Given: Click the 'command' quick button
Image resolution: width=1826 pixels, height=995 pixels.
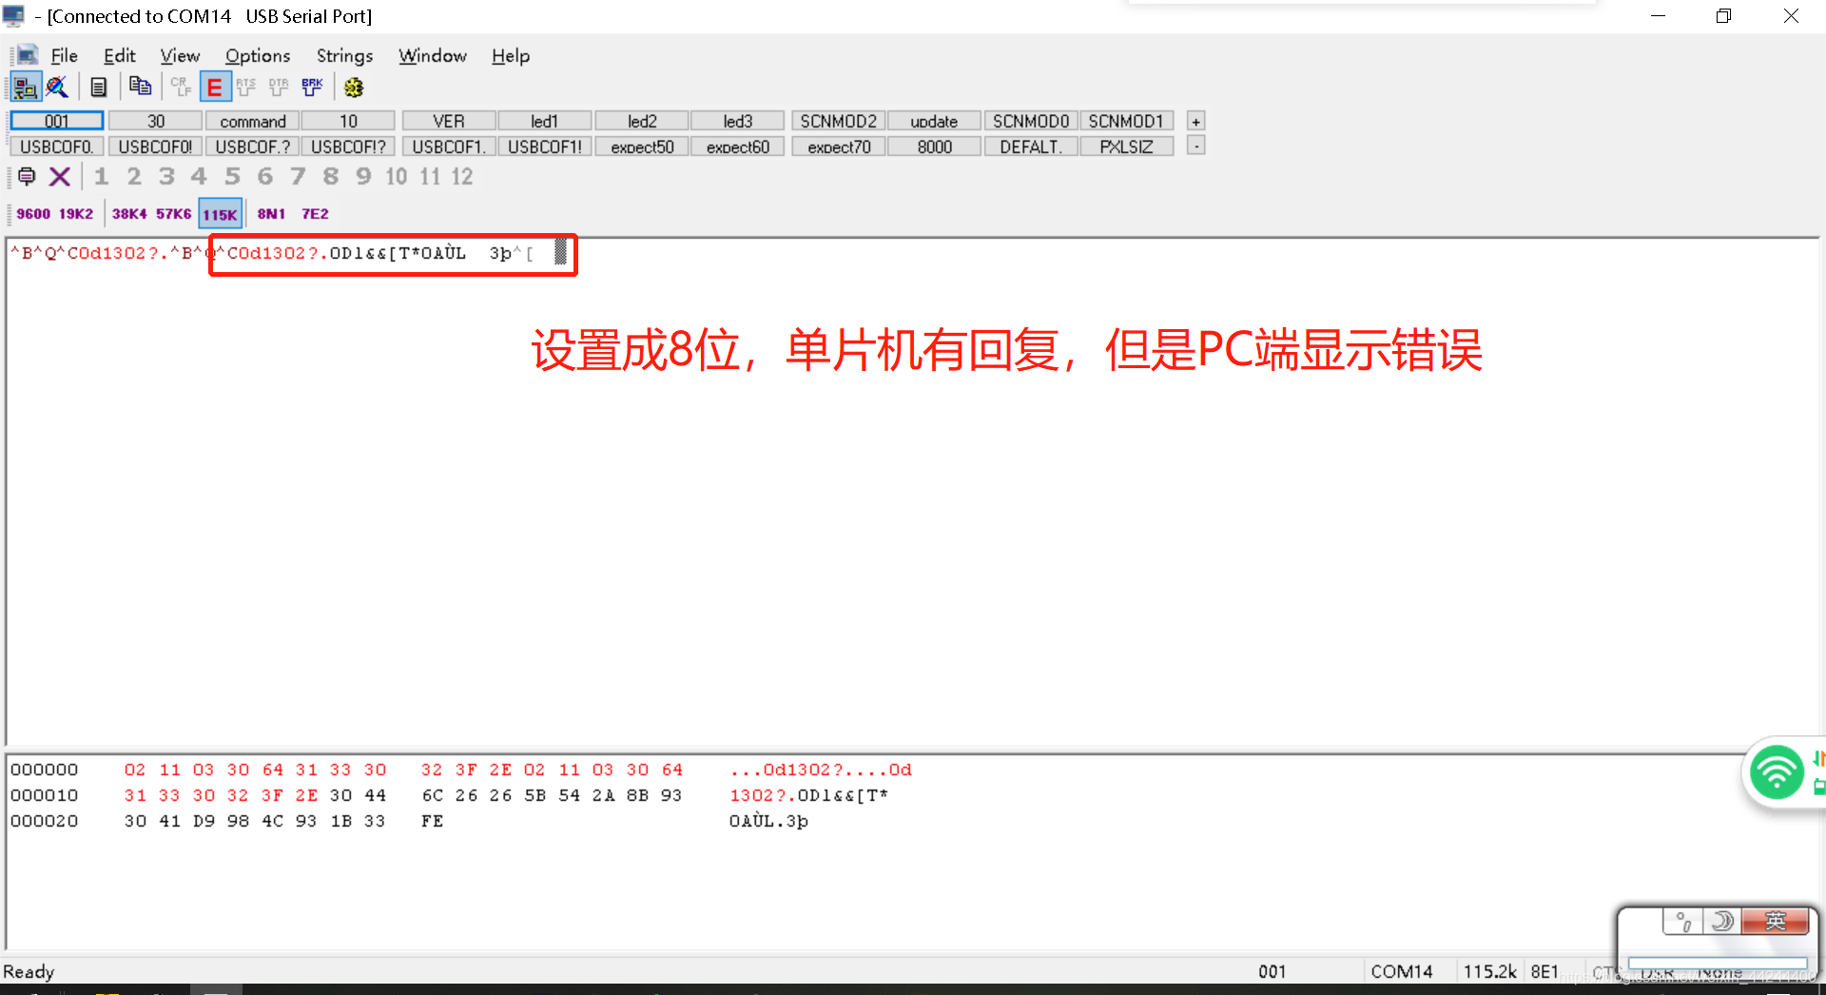Looking at the screenshot, I should point(253,121).
